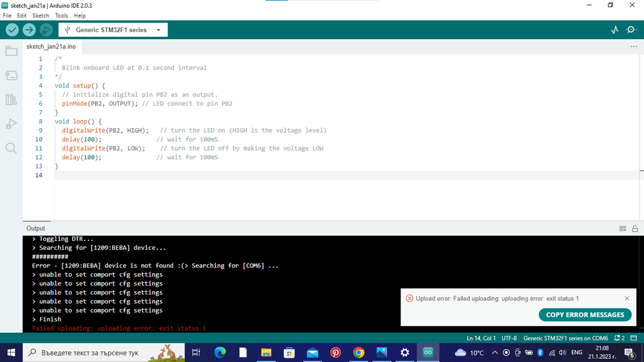Click the Upload arrow button
The image size is (644, 362).
click(29, 30)
